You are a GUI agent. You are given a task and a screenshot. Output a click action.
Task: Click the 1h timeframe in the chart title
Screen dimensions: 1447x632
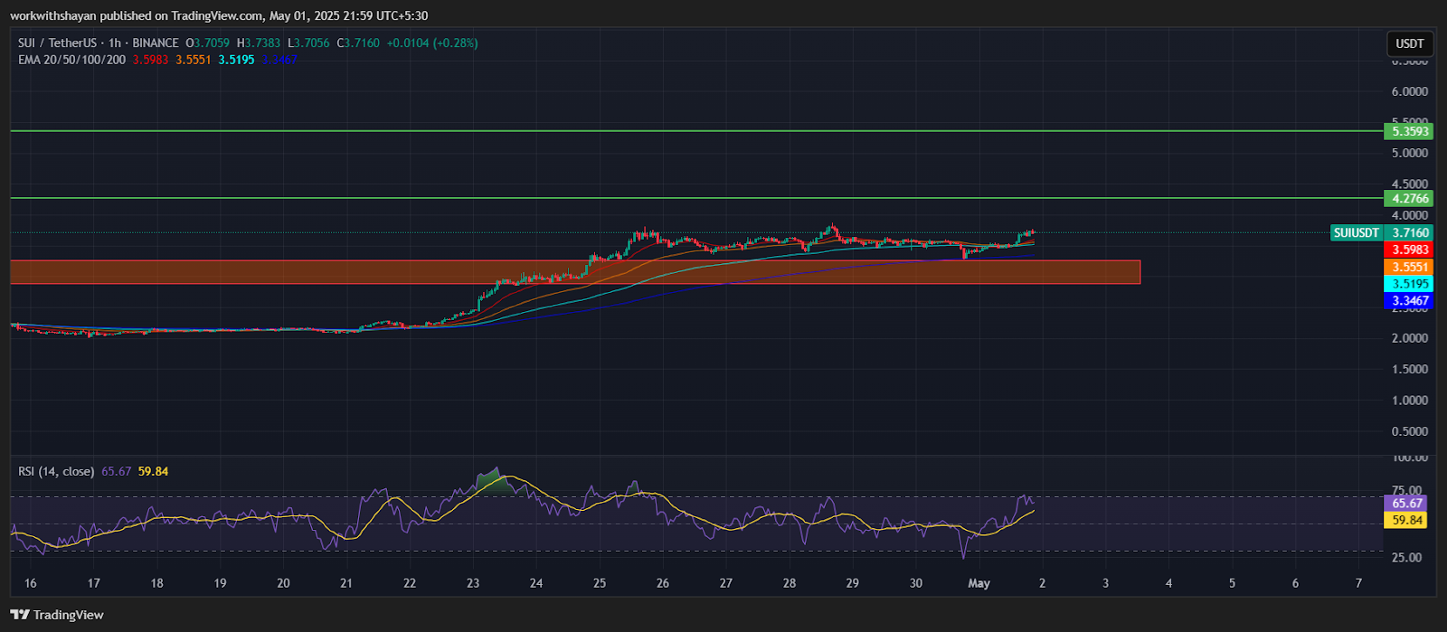(115, 42)
